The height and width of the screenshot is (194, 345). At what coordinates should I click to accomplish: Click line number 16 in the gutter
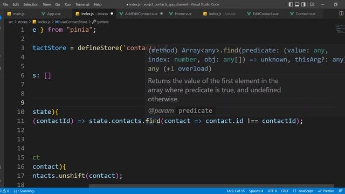20,167
